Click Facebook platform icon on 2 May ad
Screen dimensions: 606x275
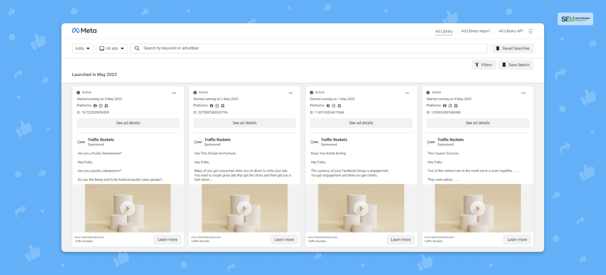(211, 106)
